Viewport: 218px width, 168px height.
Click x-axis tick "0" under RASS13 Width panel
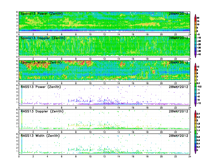(19, 156)
